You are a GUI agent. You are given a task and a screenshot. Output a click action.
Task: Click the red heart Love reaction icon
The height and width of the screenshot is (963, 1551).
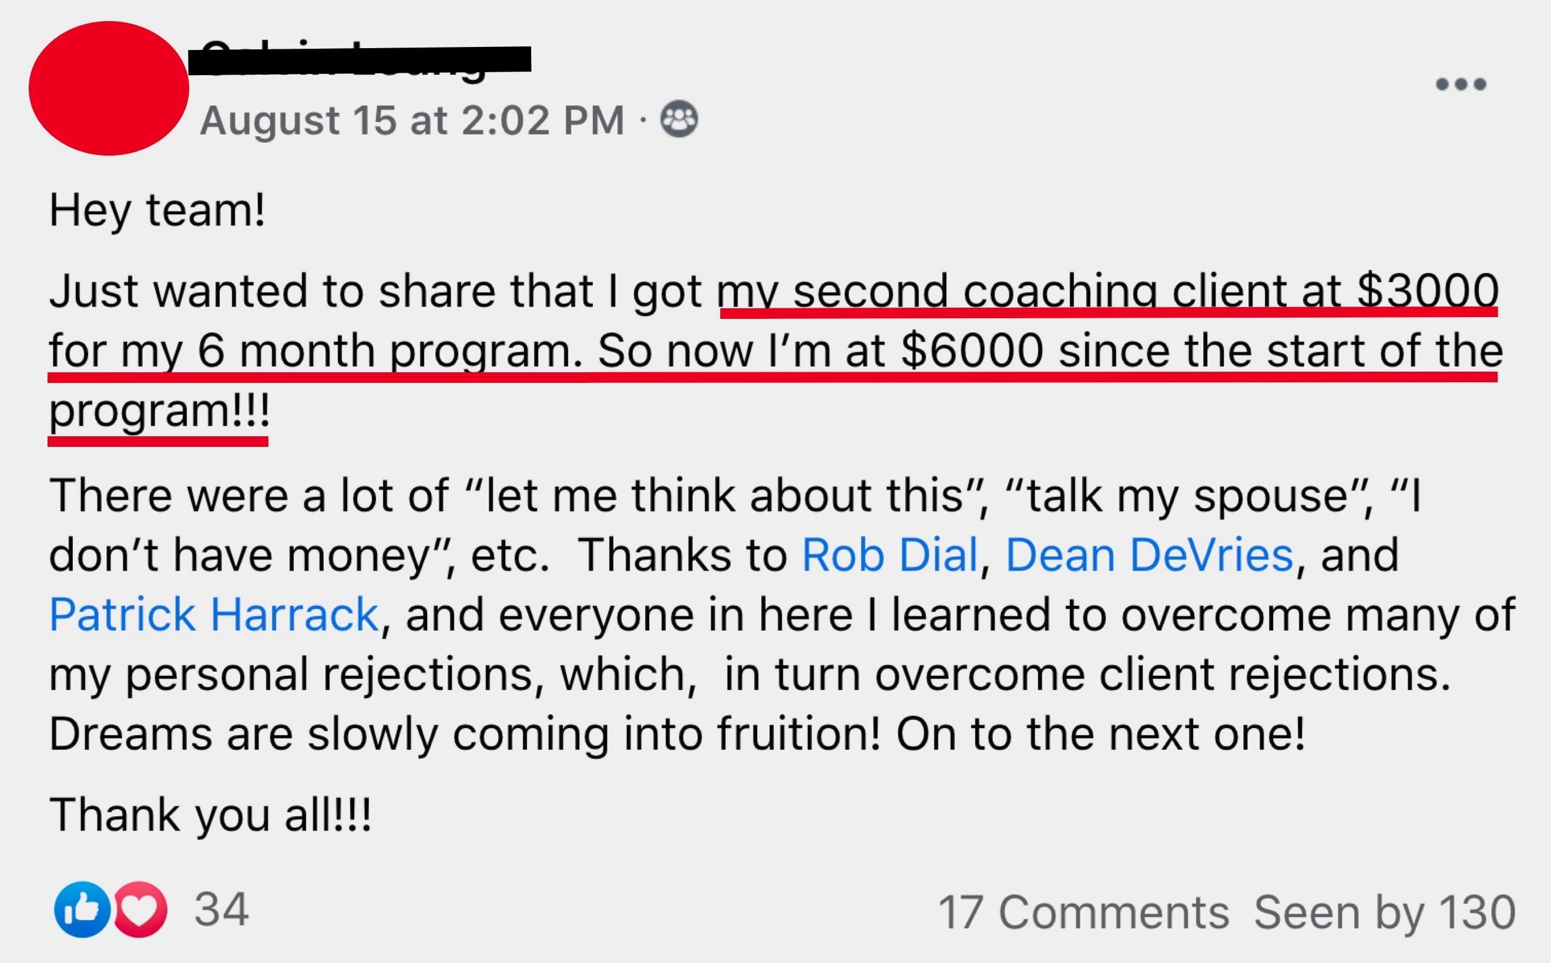[x=140, y=910]
